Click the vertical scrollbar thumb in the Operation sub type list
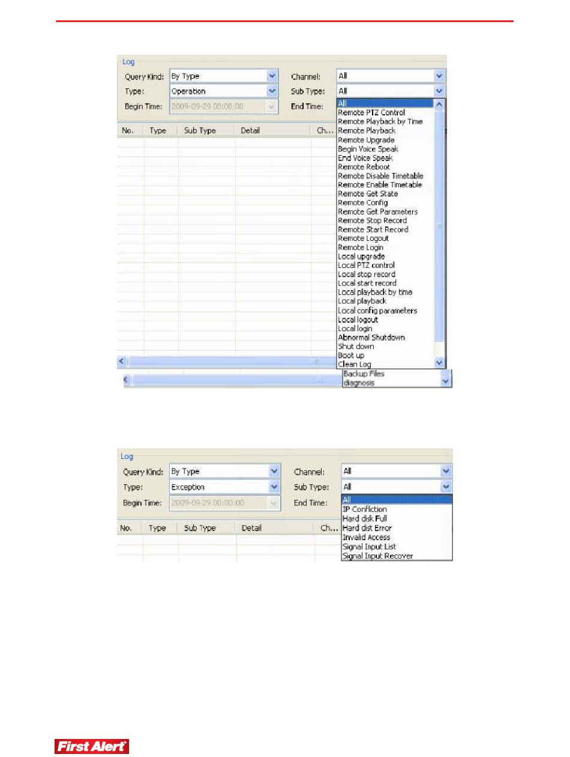The image size is (570, 757). 439,225
